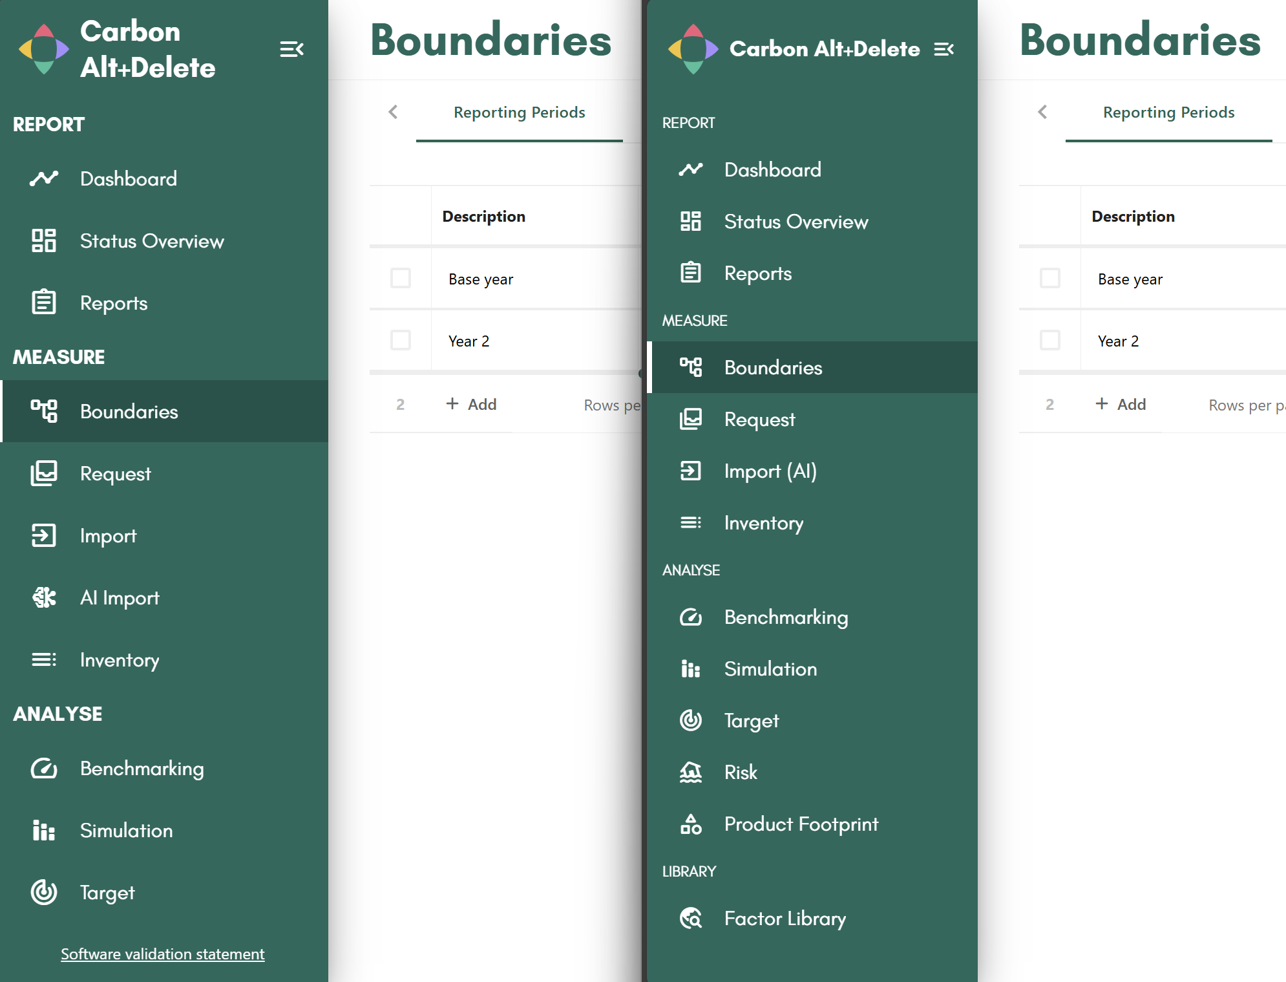This screenshot has height=982, width=1286.
Task: Click Add button in left table
Action: [x=472, y=405]
